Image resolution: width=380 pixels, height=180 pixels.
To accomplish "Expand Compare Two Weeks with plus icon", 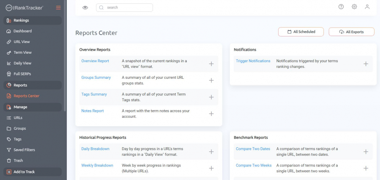I will tap(366, 168).
